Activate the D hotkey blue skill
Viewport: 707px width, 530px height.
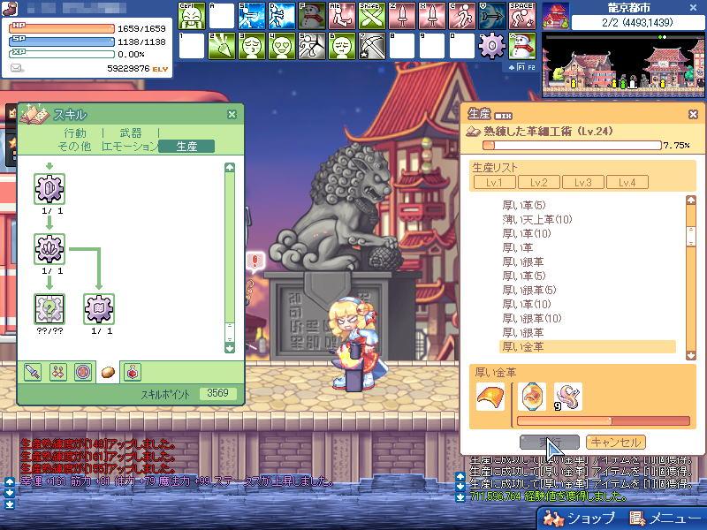(x=282, y=16)
